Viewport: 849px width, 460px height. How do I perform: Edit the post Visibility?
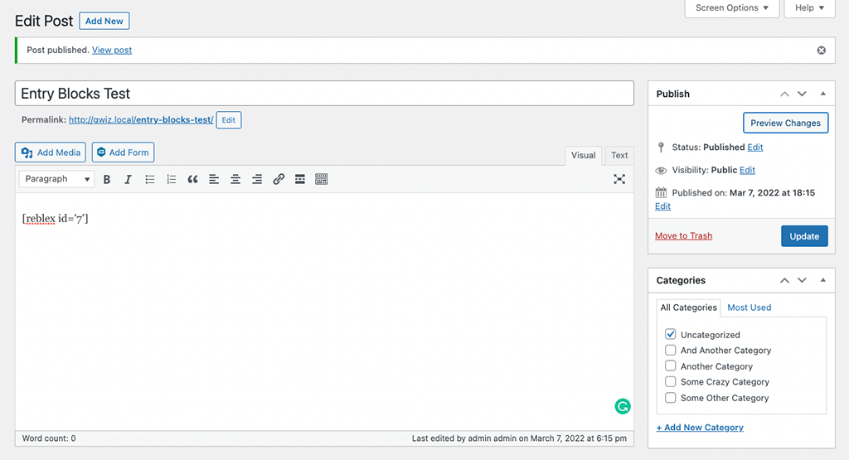click(x=747, y=170)
